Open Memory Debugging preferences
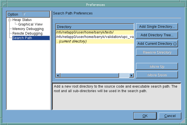 click(x=28, y=29)
